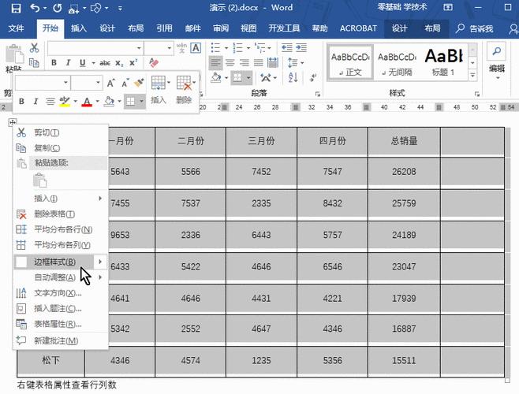Click the Bullets list icon
Viewport: 519px width, 394px height.
click(x=215, y=48)
